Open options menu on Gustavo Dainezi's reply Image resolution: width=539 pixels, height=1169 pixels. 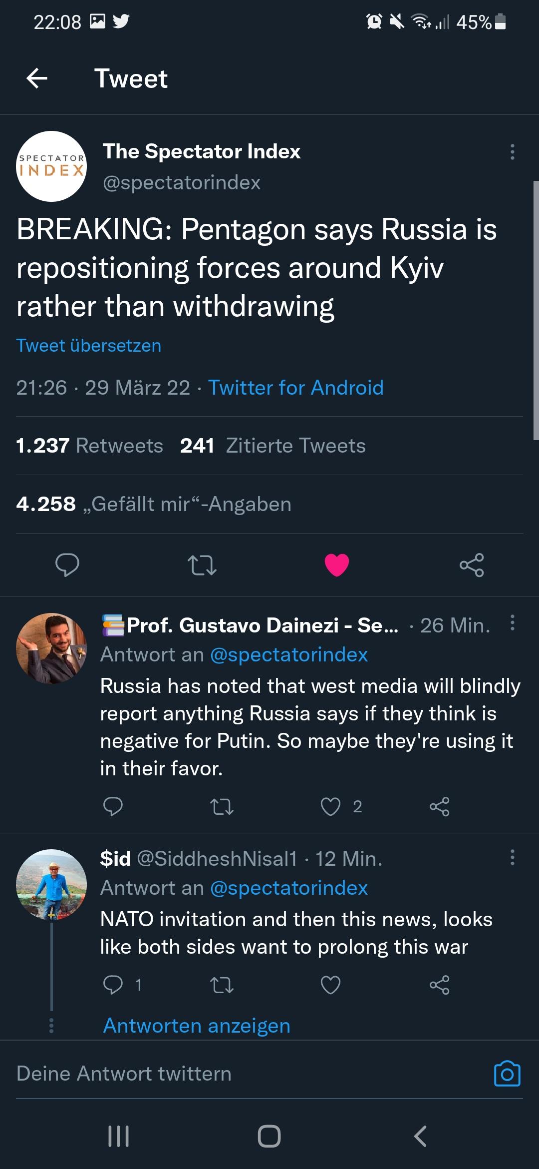tap(512, 623)
